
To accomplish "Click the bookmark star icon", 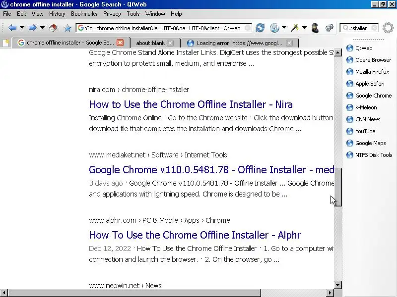I will [x=67, y=28].
